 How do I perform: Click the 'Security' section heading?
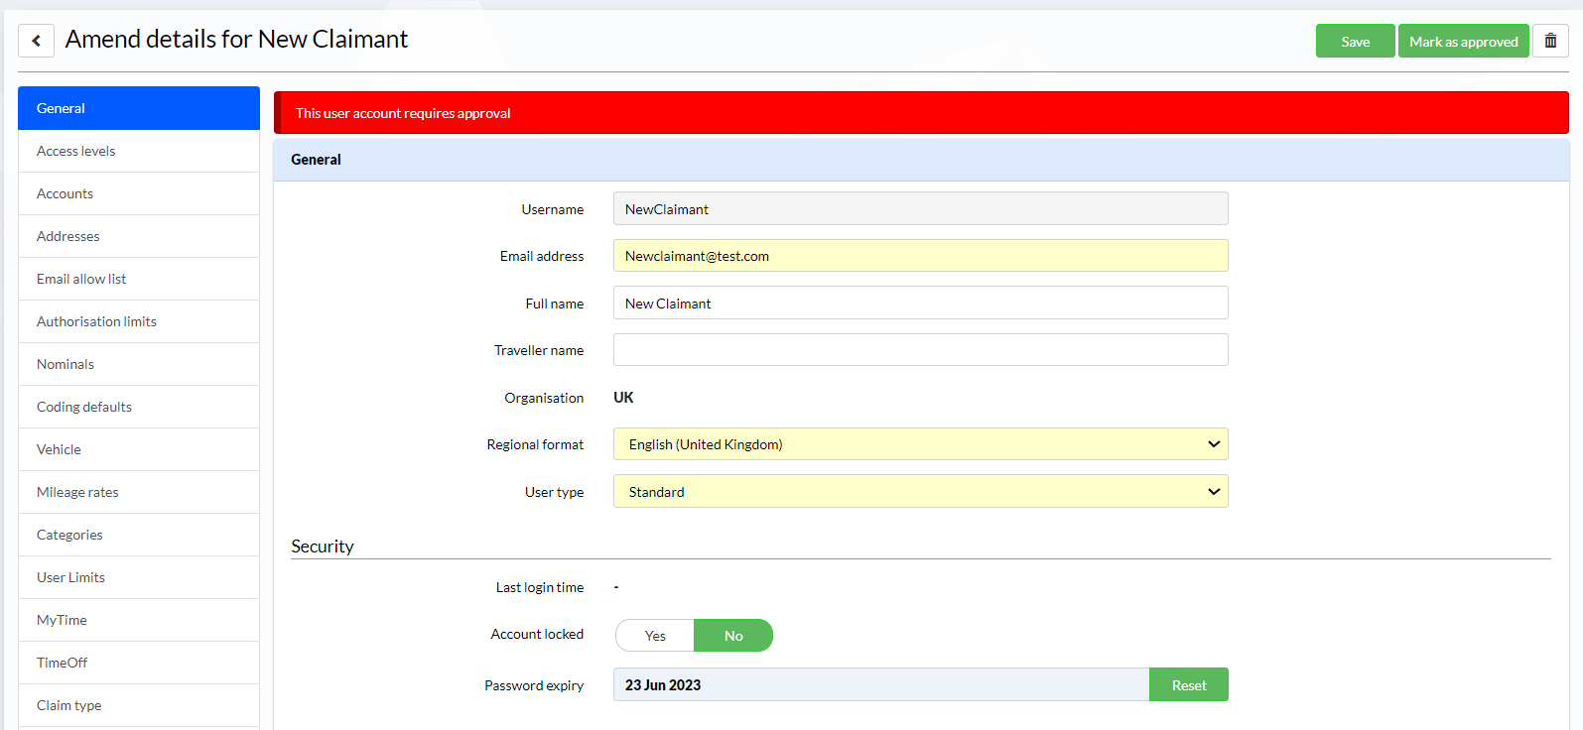pyautogui.click(x=323, y=547)
